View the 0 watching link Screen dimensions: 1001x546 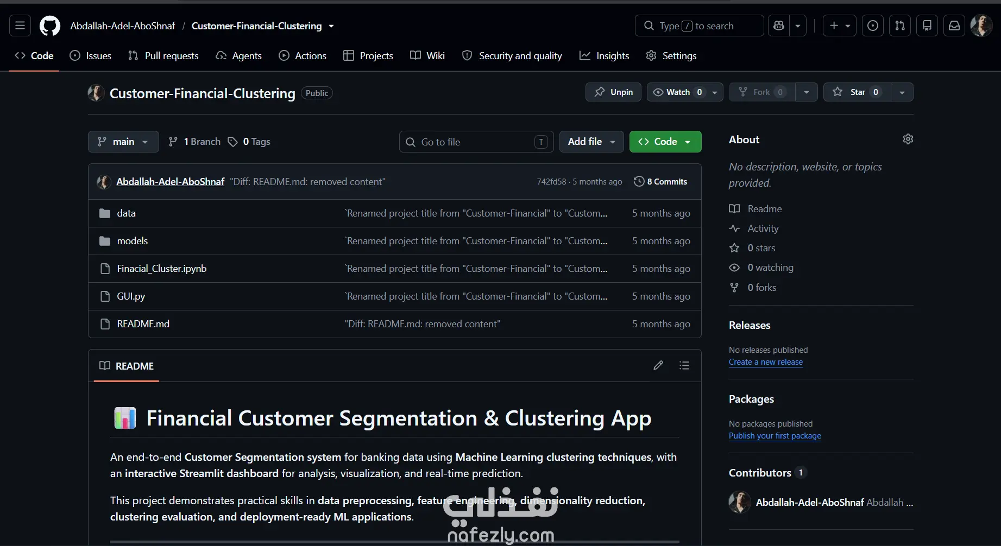[x=761, y=268]
